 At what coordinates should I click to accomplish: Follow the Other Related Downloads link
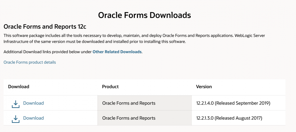(117, 52)
